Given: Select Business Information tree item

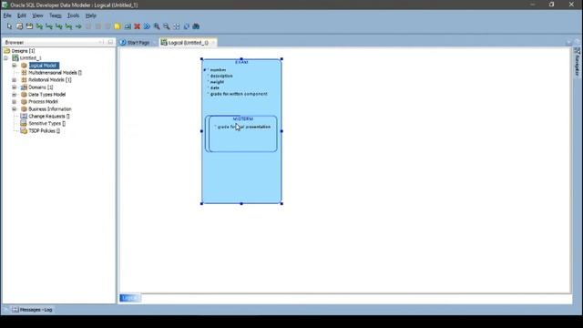Looking at the screenshot, I should coord(50,109).
